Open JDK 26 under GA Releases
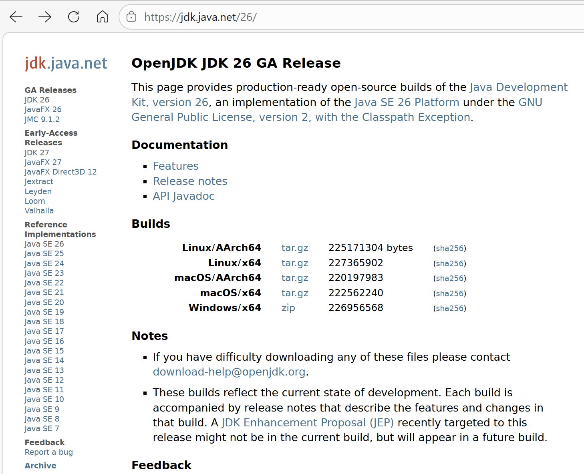 click(x=37, y=100)
